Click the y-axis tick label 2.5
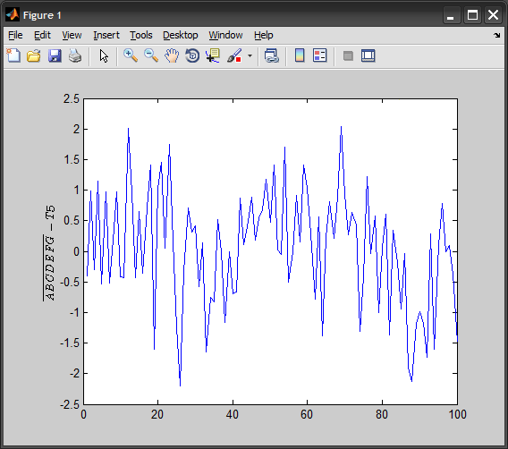508x449 pixels. pos(72,98)
